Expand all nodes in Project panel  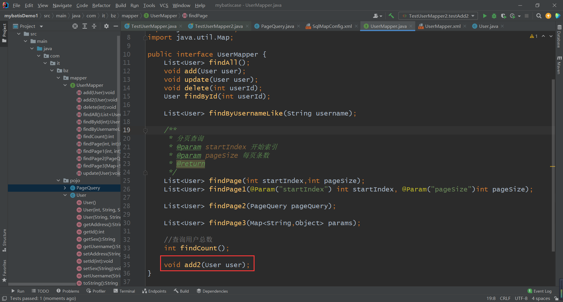point(85,26)
